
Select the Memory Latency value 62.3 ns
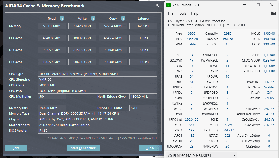(x=143, y=26)
